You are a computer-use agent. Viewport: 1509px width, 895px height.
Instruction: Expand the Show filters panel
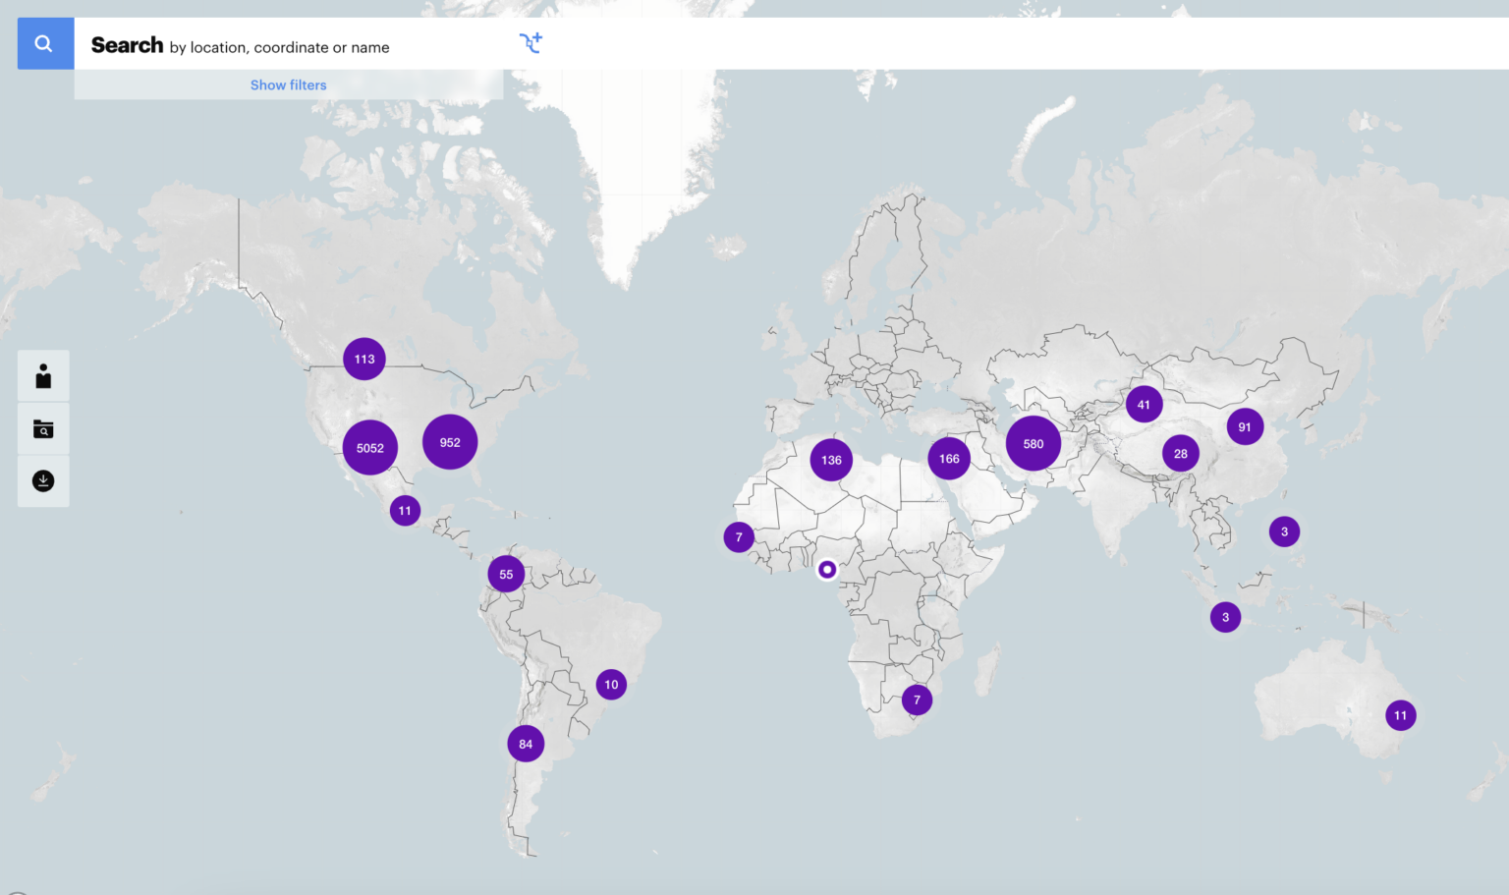(288, 84)
